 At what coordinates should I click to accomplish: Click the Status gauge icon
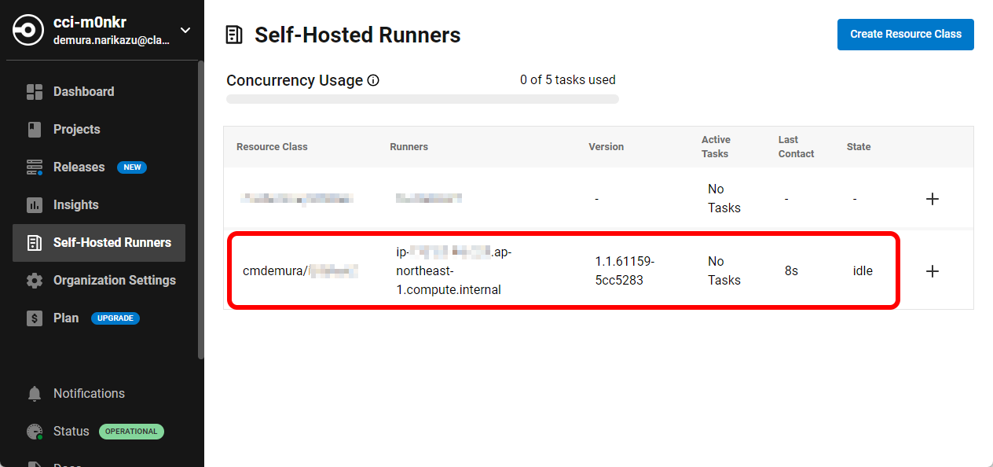click(x=35, y=431)
